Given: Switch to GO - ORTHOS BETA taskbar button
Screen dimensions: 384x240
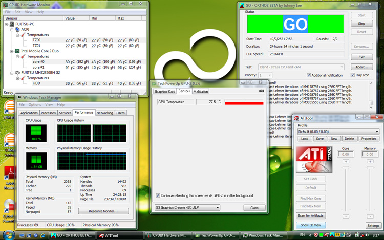Looking at the screenshot, I should point(72,235).
